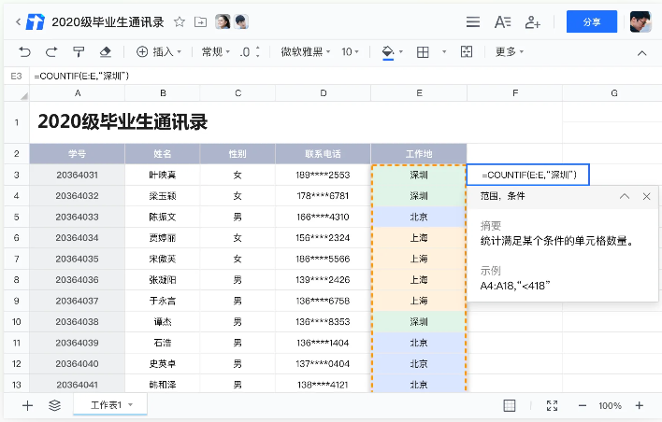
Task: Add a new sheet with plus
Action: (x=27, y=405)
